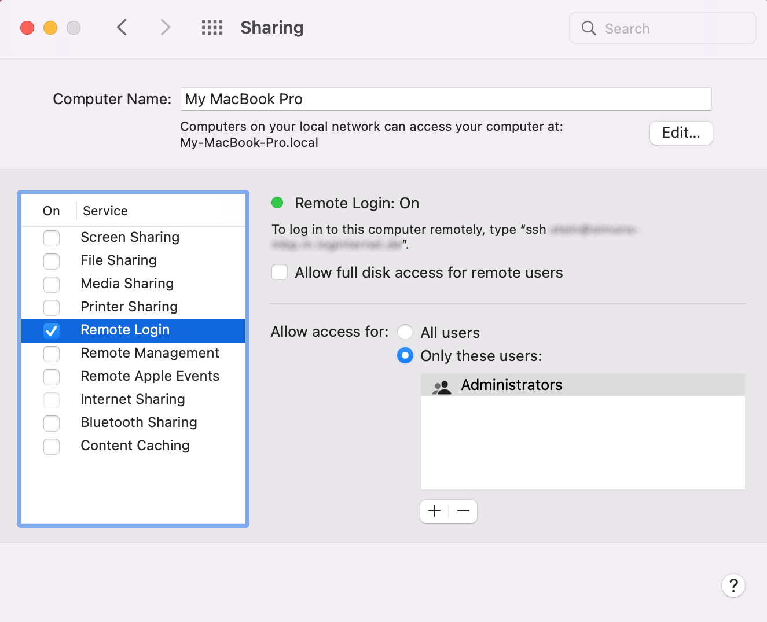
Task: Click in the Search field
Action: pos(663,28)
